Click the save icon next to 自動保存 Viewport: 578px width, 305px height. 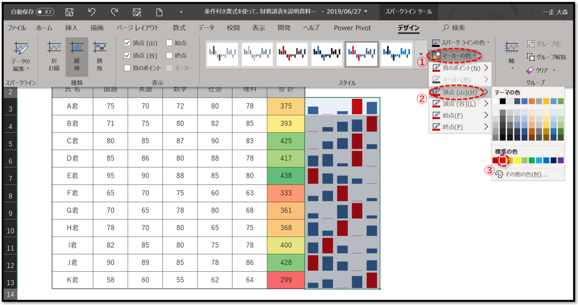click(69, 11)
